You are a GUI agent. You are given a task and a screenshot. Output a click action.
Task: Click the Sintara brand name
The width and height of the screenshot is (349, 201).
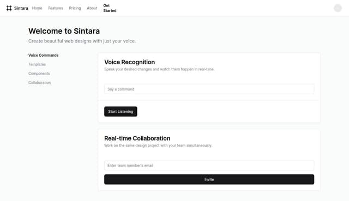(21, 8)
